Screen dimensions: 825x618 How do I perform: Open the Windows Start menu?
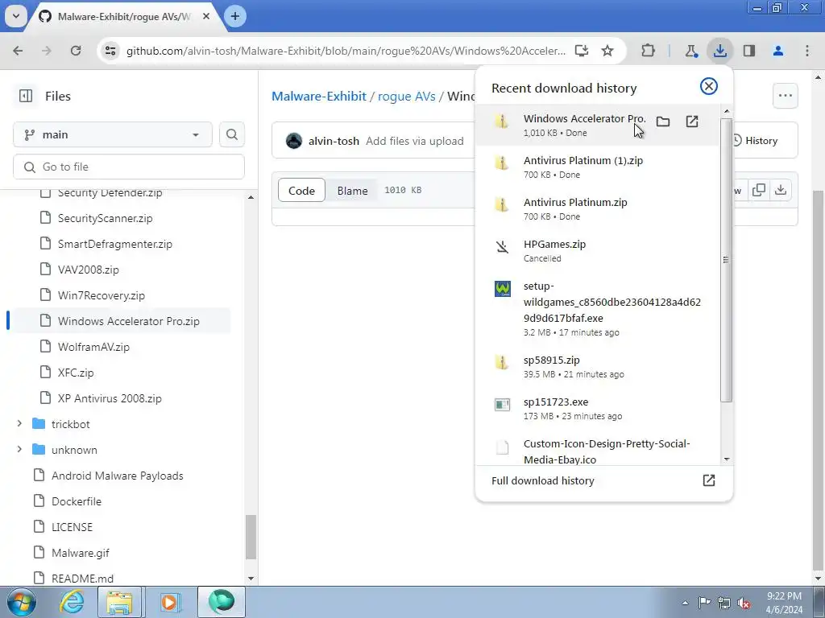pos(21,602)
